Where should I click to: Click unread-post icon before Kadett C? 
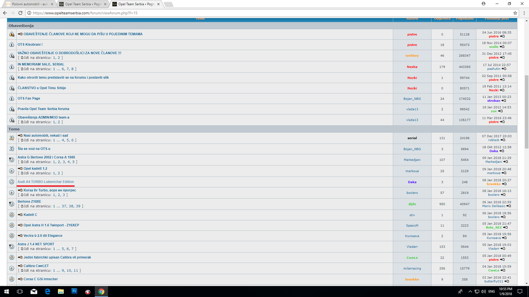[x=20, y=215]
